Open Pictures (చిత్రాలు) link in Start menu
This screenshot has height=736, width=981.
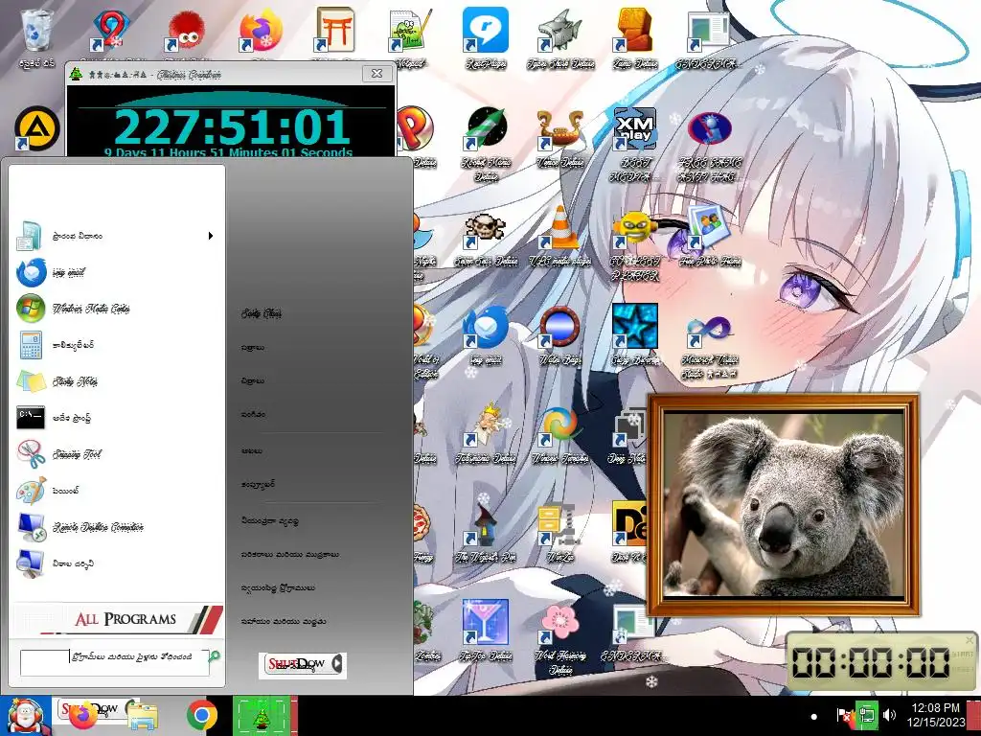[253, 380]
